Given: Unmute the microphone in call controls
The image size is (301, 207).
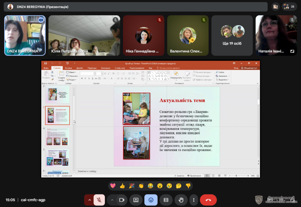Looking at the screenshot, I should tap(99, 200).
